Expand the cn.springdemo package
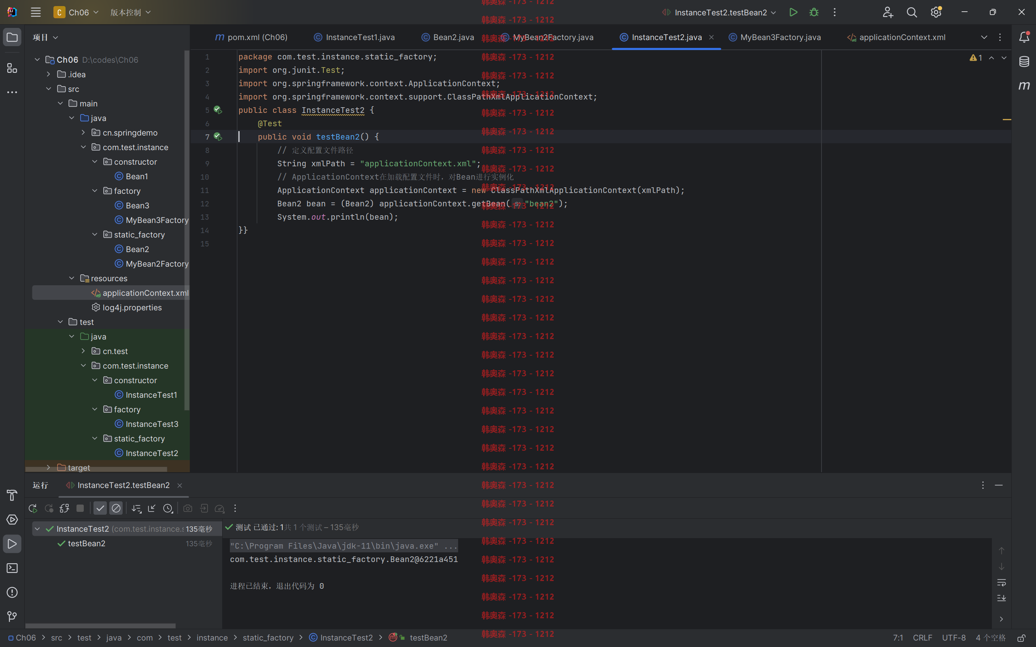 tap(83, 133)
